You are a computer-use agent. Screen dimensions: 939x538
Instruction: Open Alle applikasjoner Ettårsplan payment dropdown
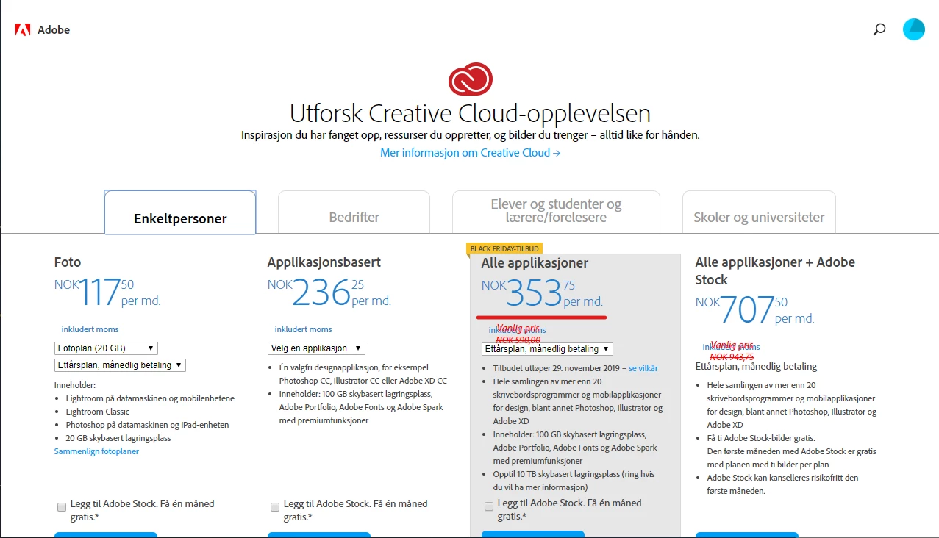[x=547, y=349]
